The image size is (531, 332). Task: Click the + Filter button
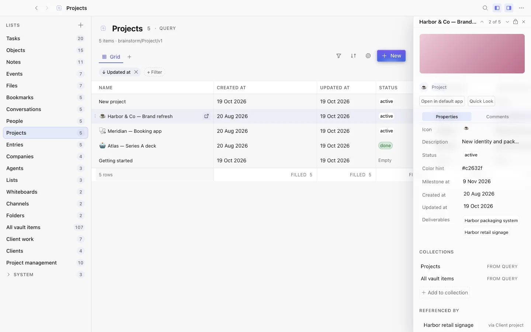click(155, 72)
